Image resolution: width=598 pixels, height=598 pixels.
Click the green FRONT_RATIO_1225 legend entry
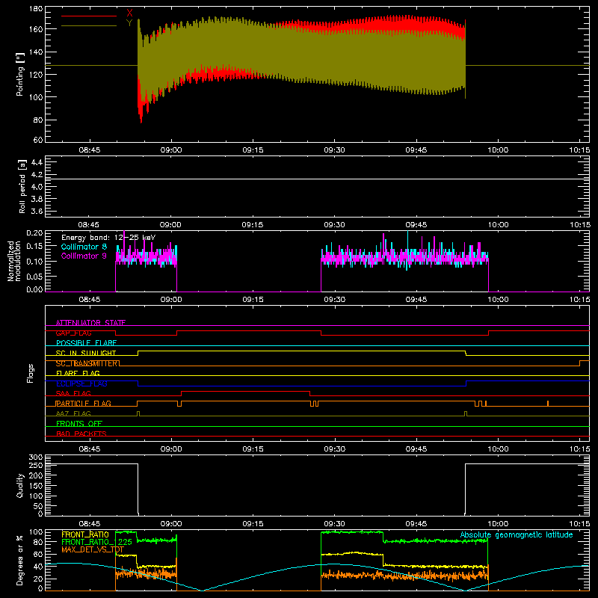point(96,542)
